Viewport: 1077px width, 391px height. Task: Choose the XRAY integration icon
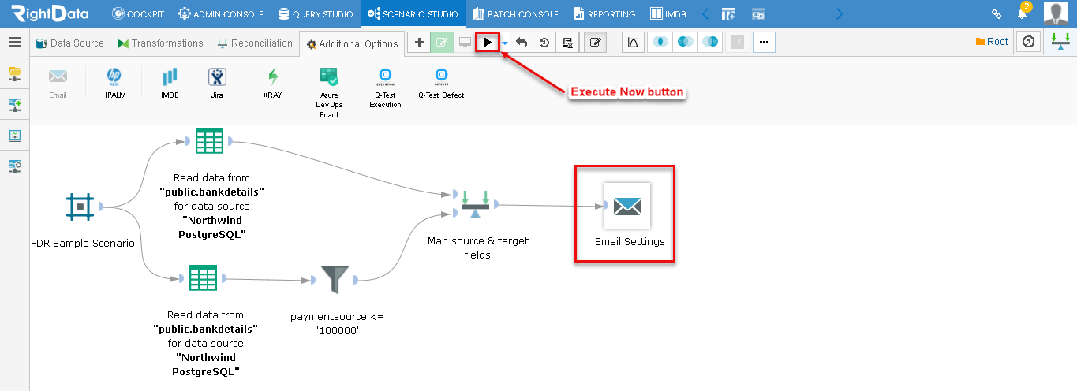[272, 83]
